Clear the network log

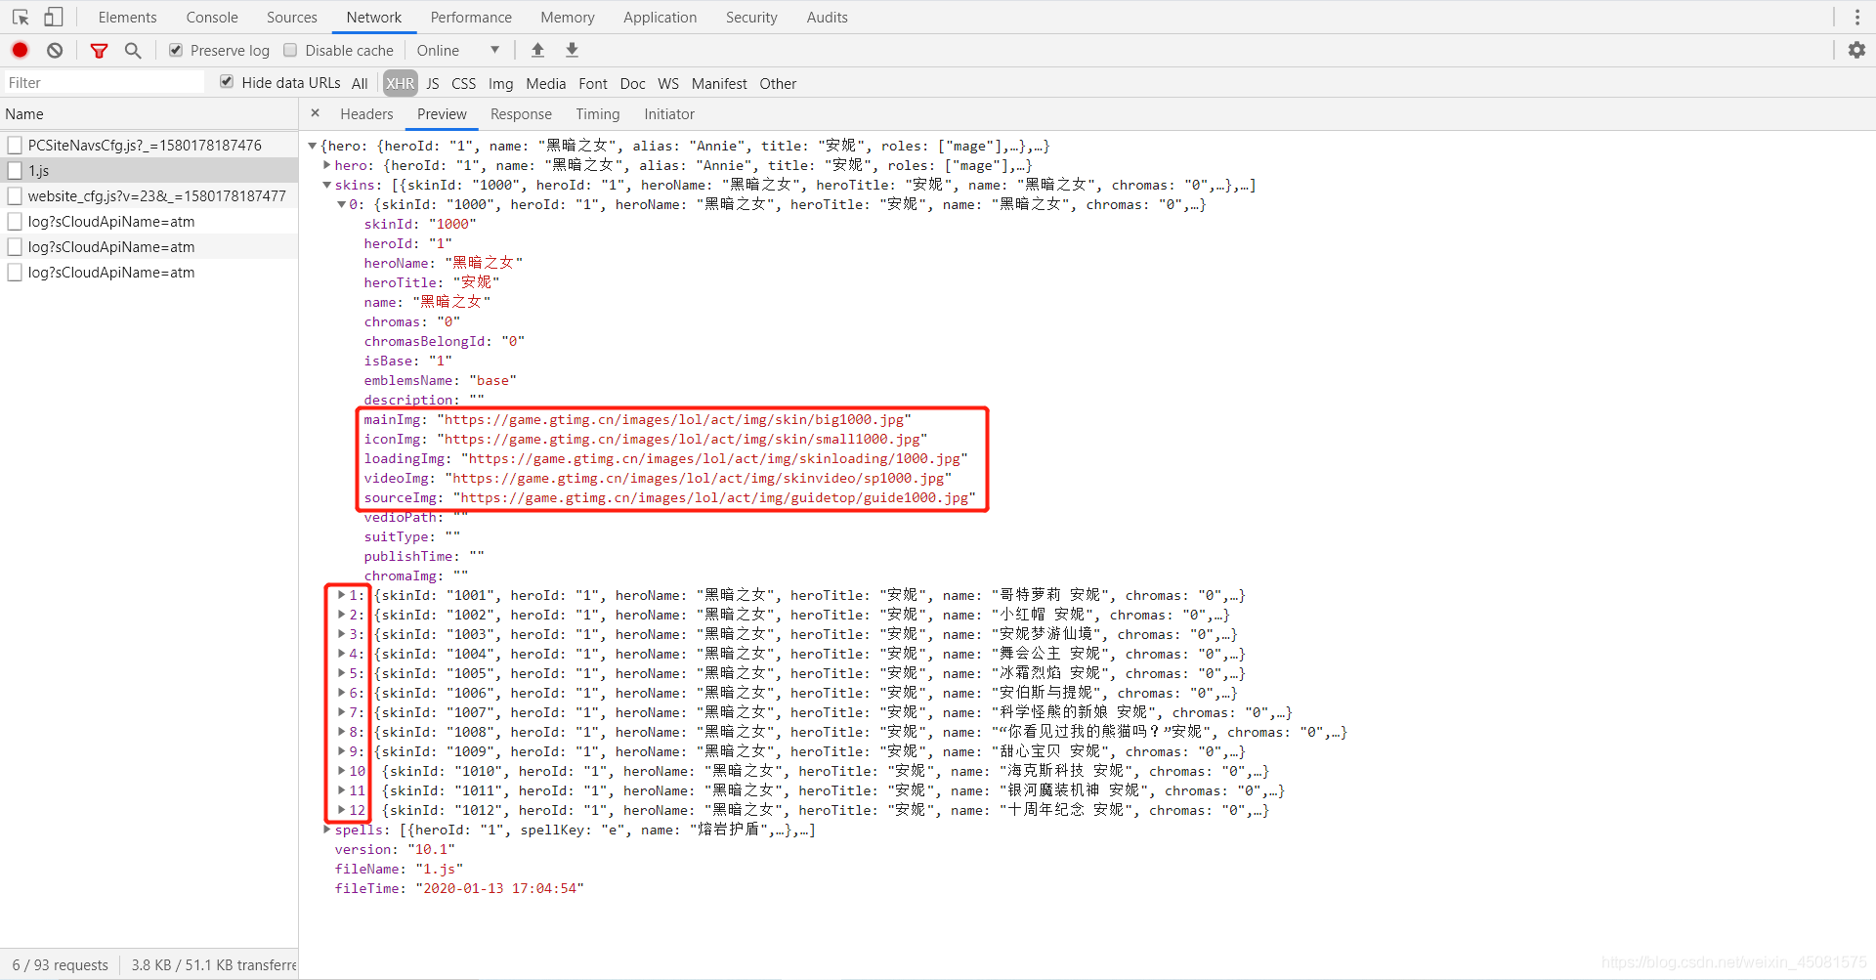click(55, 50)
